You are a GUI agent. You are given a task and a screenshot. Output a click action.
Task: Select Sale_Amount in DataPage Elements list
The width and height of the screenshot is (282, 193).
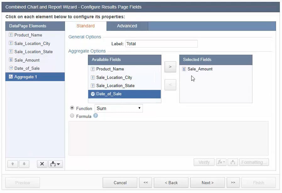click(27, 60)
